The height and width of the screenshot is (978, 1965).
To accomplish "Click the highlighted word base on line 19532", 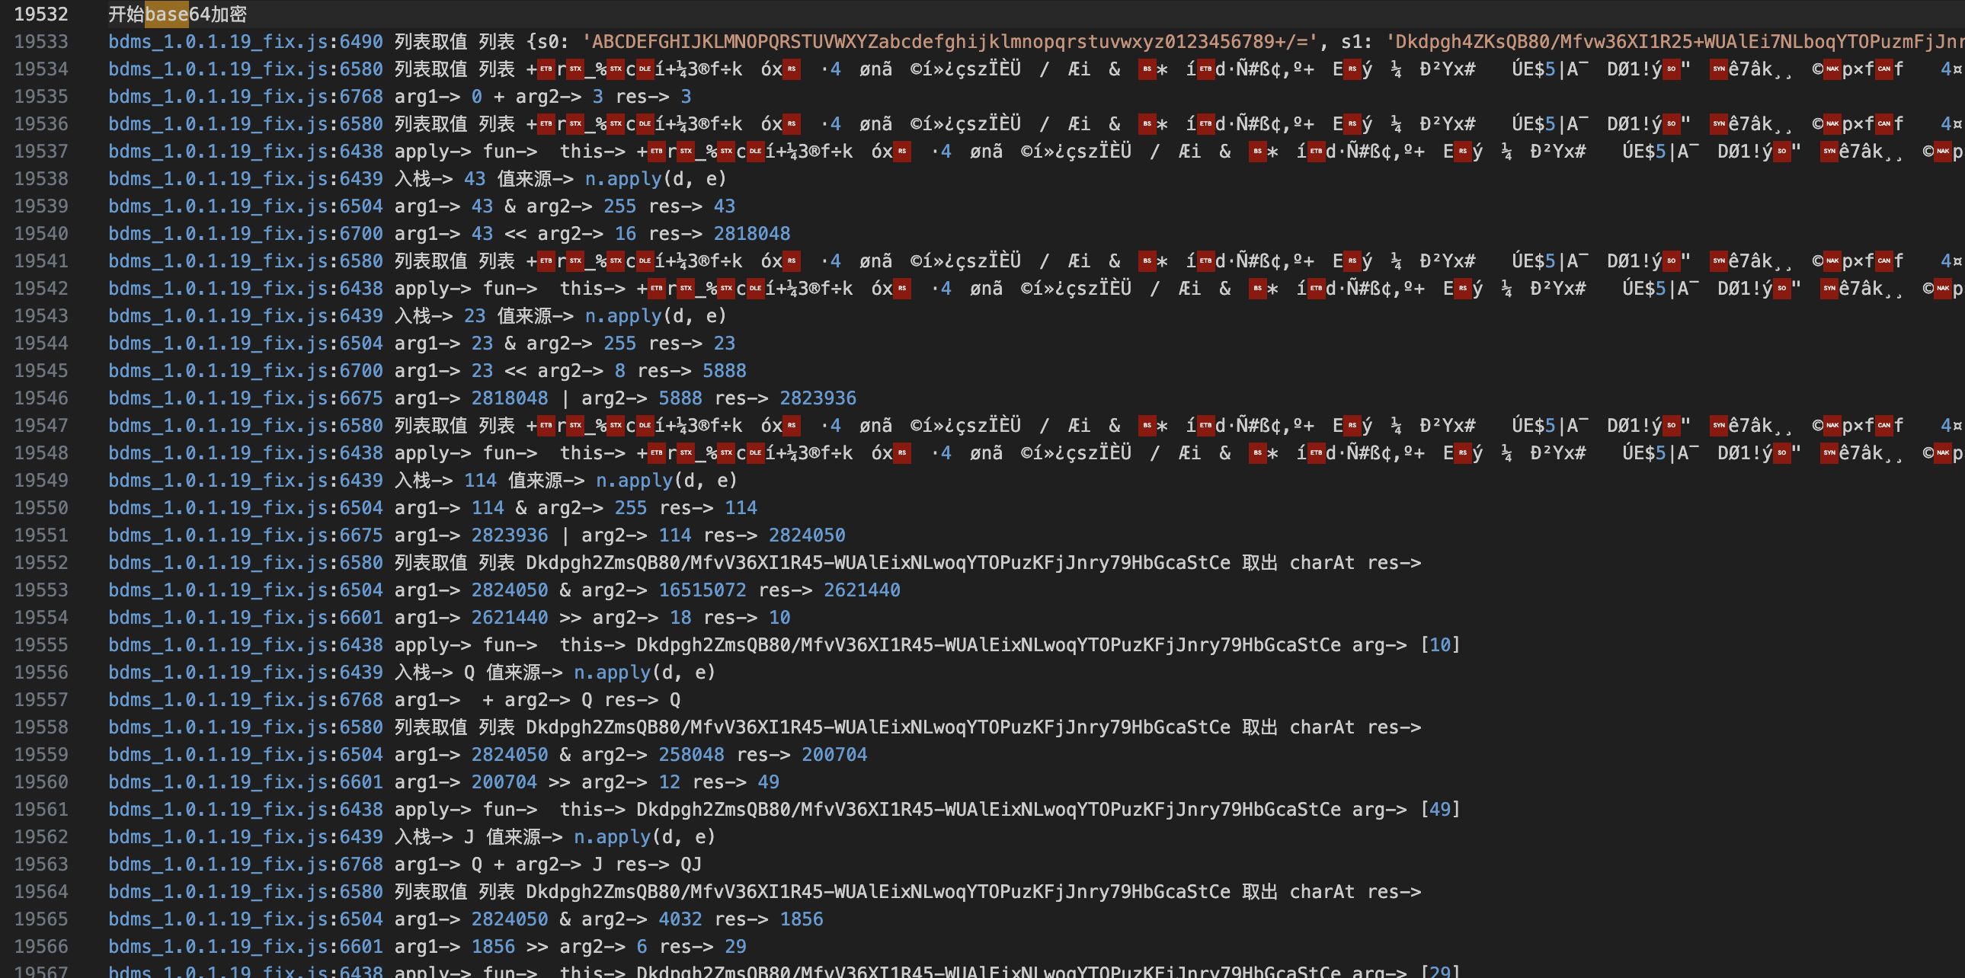I will [166, 14].
